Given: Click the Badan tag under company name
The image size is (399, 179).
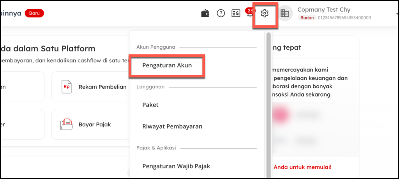Looking at the screenshot, I should [307, 18].
